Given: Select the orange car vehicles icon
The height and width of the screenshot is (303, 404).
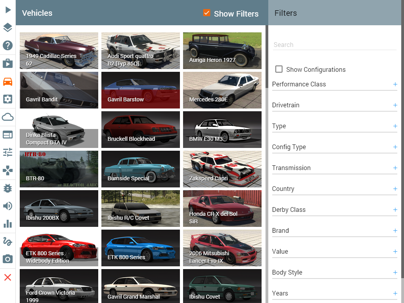Looking at the screenshot, I should pos(8,82).
